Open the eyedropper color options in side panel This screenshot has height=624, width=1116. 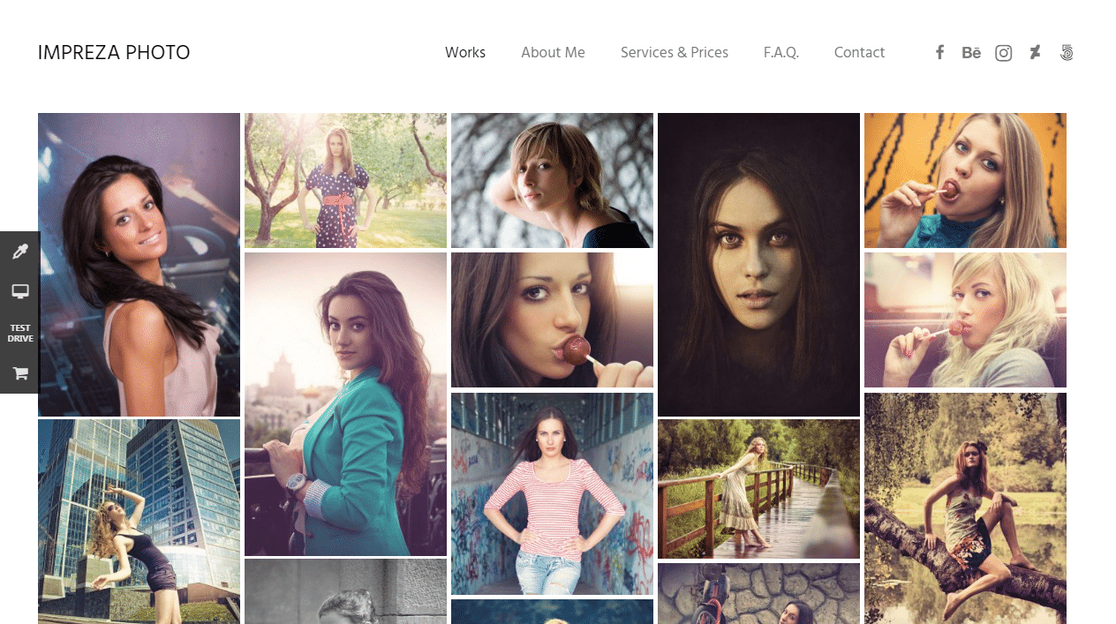pyautogui.click(x=19, y=252)
